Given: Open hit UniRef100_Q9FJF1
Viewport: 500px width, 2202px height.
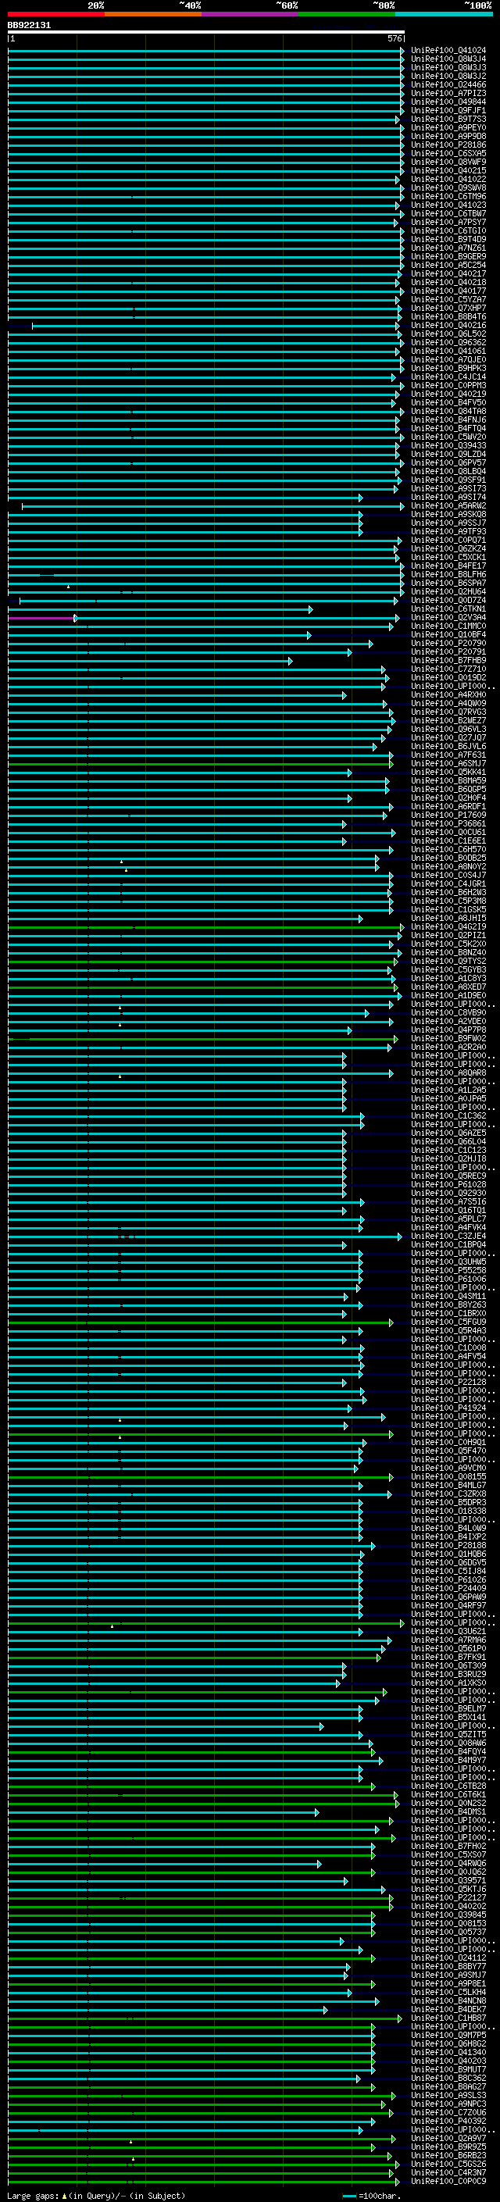Looking at the screenshot, I should point(448,110).
